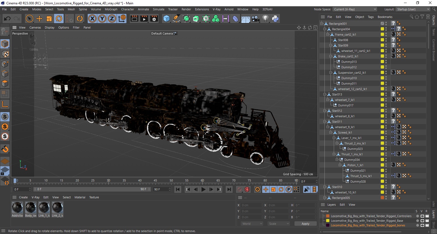This screenshot has height=234, width=437.
Task: Open the Simulate menu
Action: click(158, 9)
